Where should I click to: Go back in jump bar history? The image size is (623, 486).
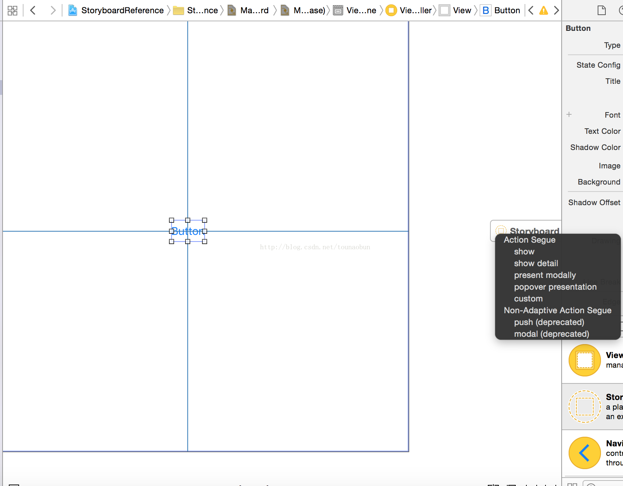(x=33, y=10)
